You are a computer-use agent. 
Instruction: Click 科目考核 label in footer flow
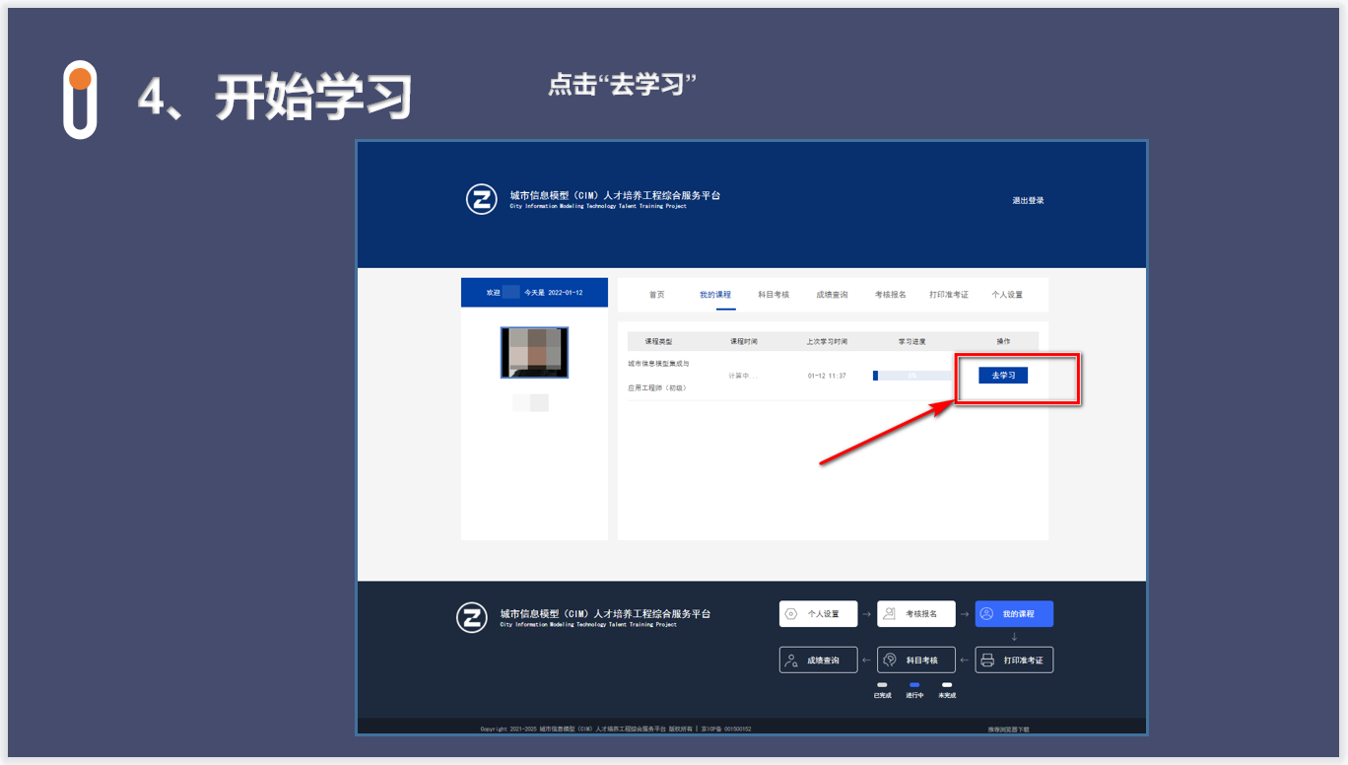[x=921, y=661]
